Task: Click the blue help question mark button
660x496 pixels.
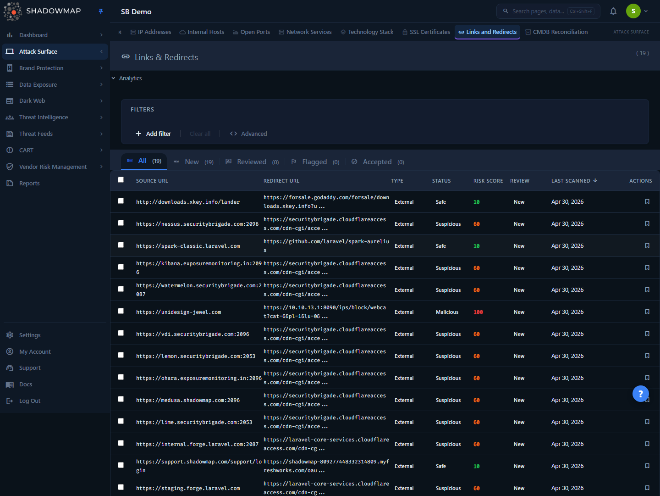Action: point(641,393)
